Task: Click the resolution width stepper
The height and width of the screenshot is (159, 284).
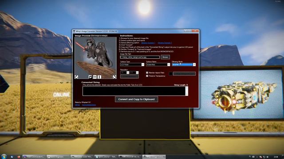Action: coord(128,72)
